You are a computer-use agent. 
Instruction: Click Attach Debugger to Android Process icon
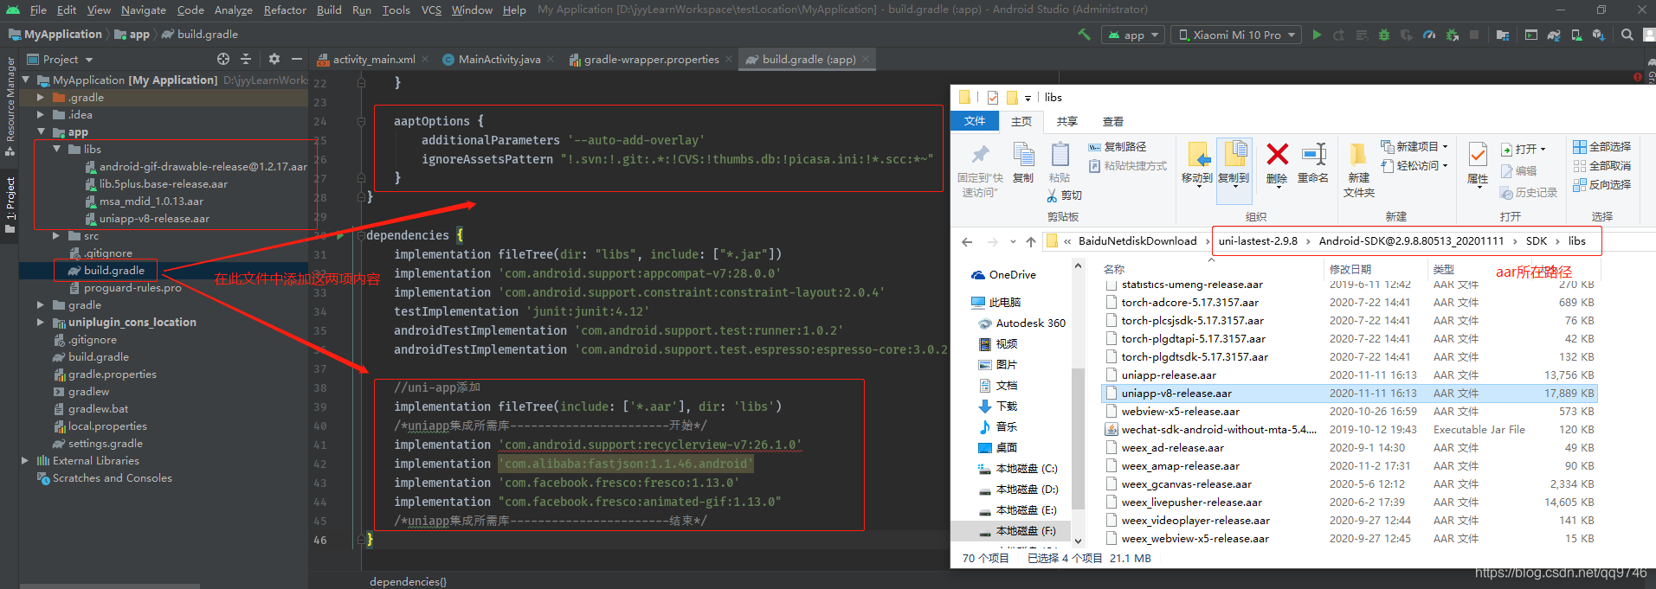click(x=1452, y=35)
